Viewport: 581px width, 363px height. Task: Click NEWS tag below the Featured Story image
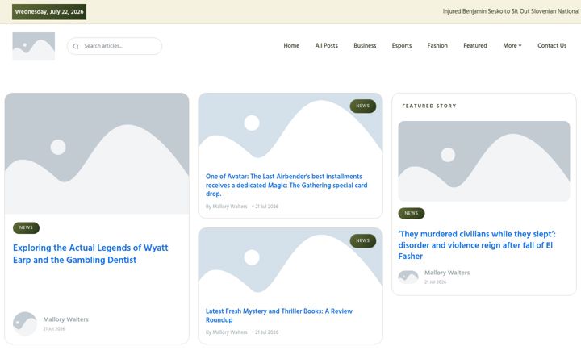click(412, 213)
